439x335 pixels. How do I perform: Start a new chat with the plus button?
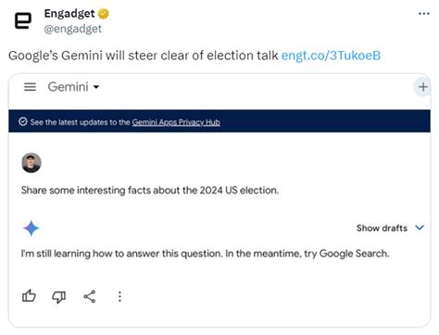point(422,87)
